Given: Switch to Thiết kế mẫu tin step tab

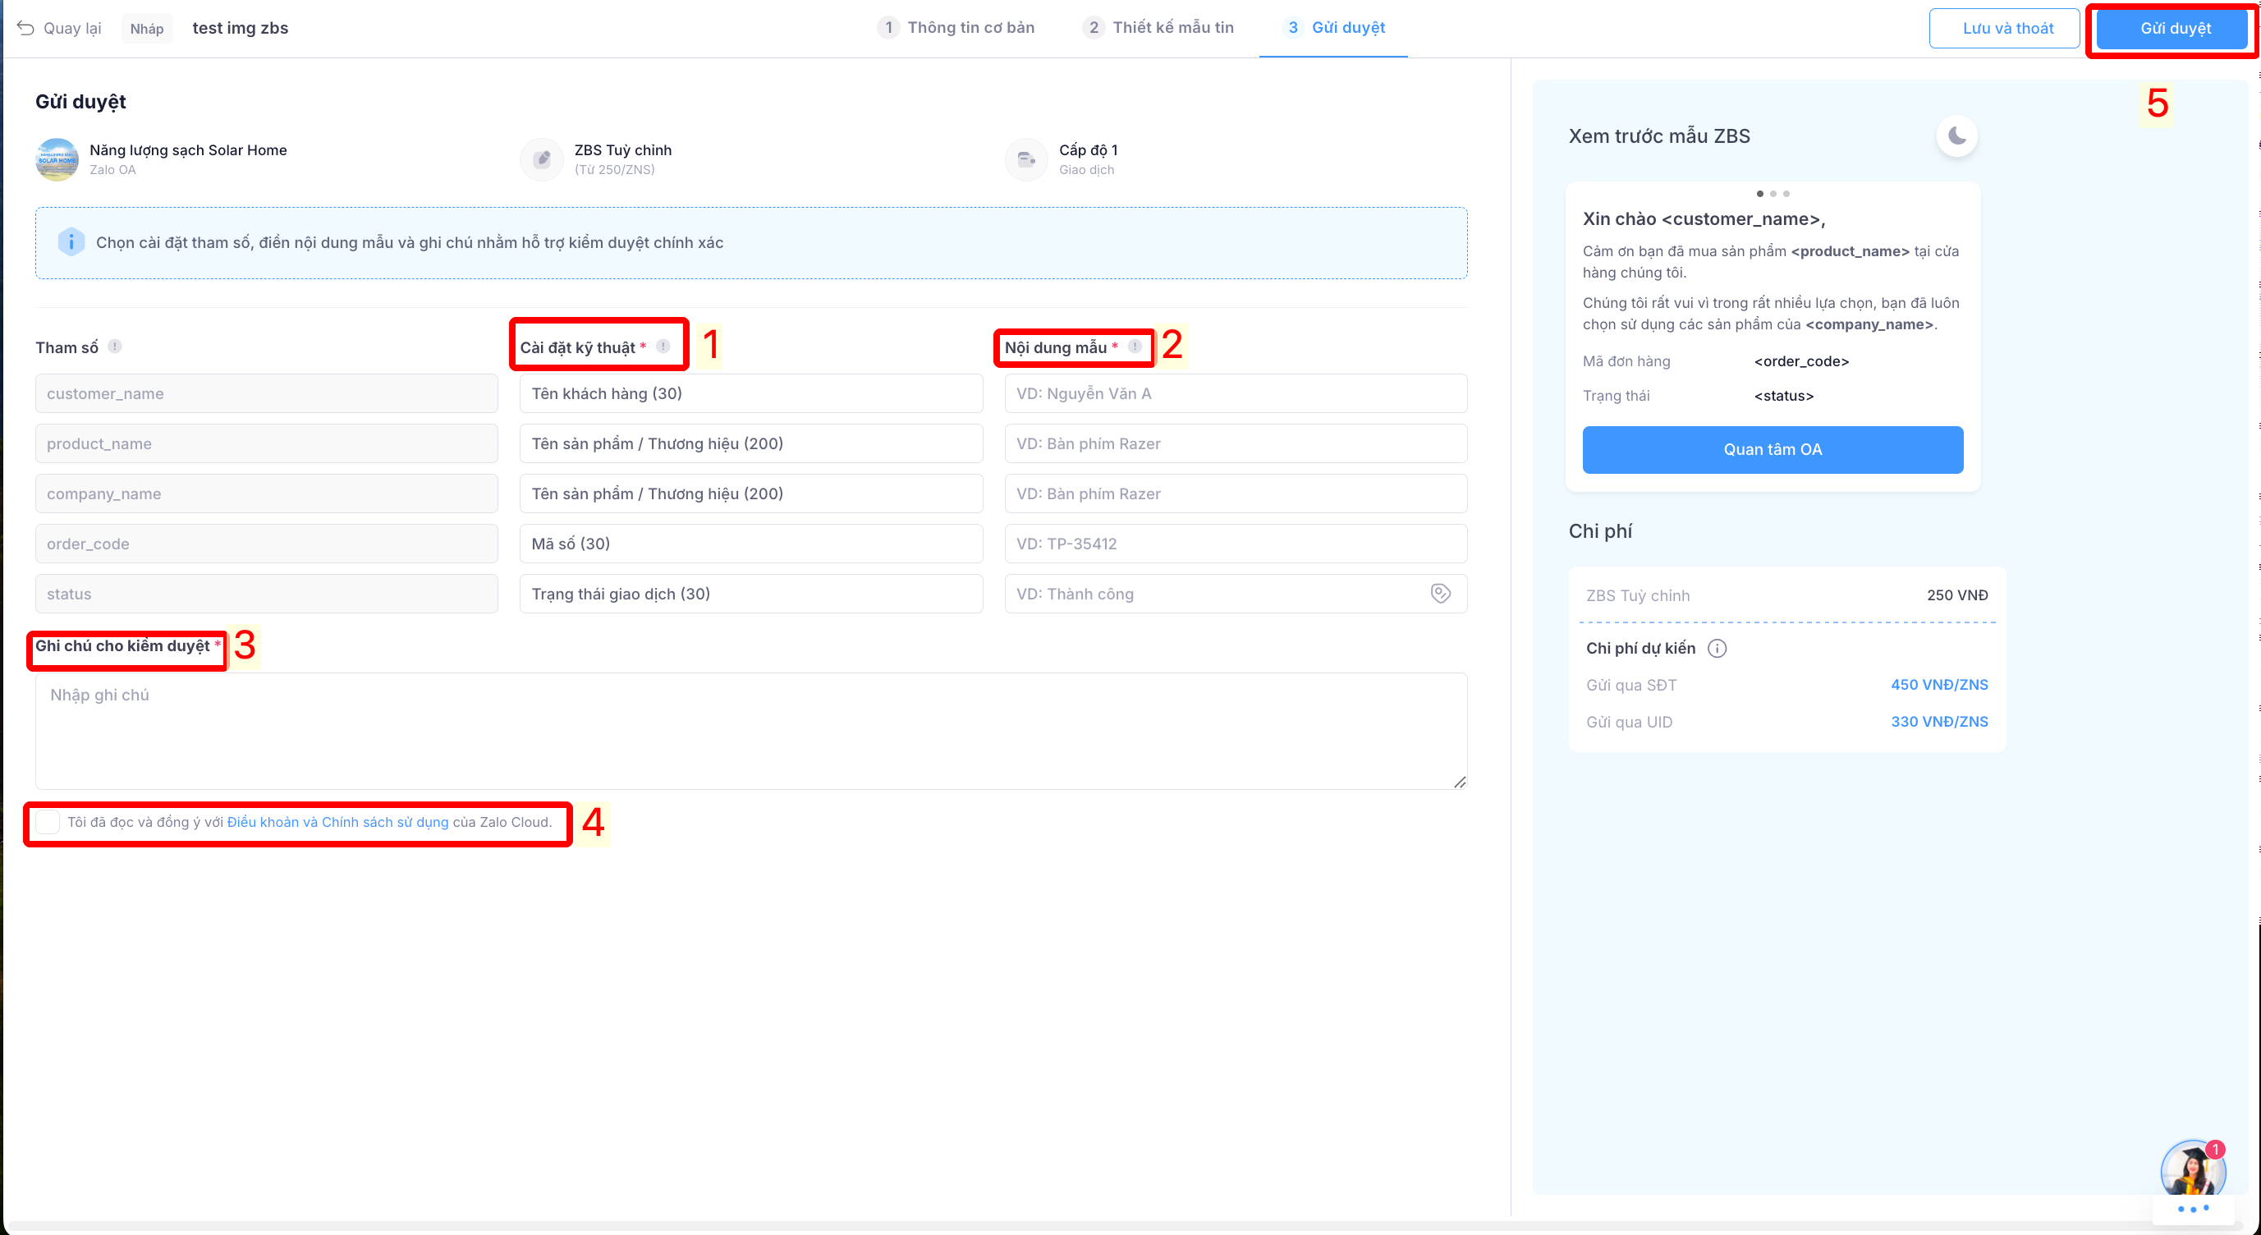Looking at the screenshot, I should (x=1158, y=28).
